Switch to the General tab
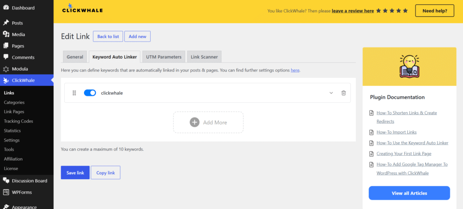 75,57
